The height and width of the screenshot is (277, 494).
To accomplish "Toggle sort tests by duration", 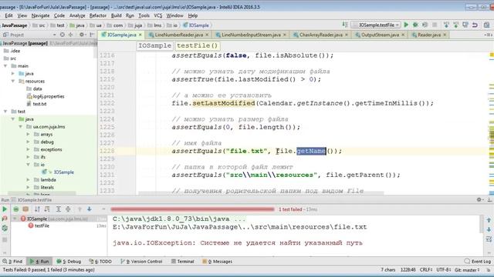I will [x=47, y=209].
